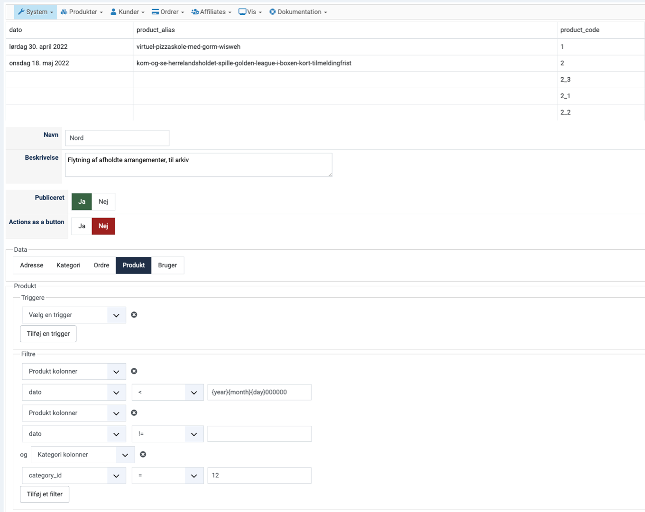Open the Vis menu
The width and height of the screenshot is (645, 512).
(x=250, y=12)
